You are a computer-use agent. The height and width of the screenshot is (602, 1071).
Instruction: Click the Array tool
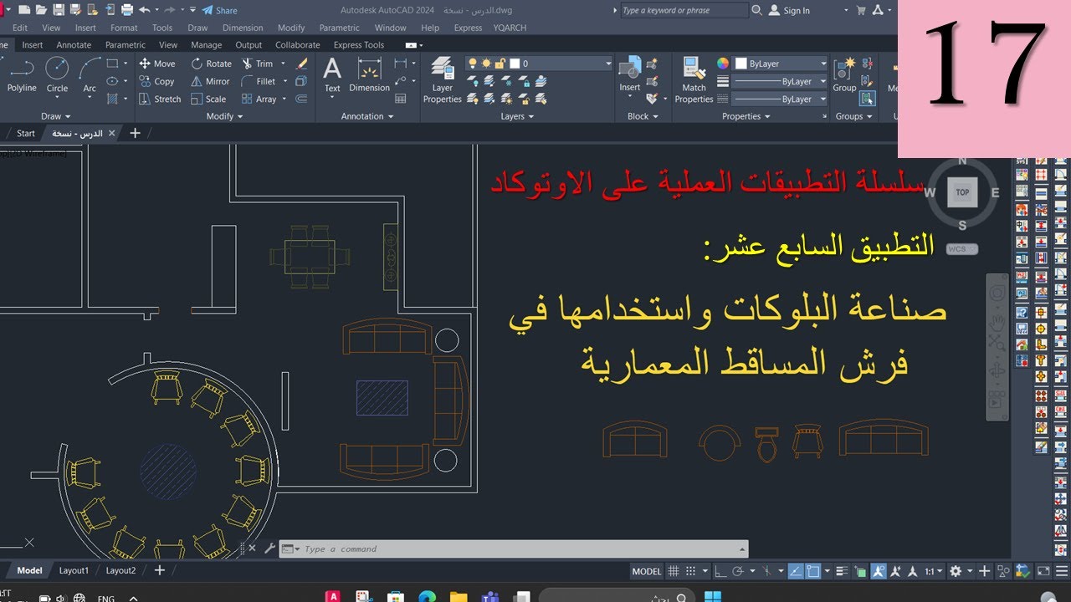tap(259, 99)
